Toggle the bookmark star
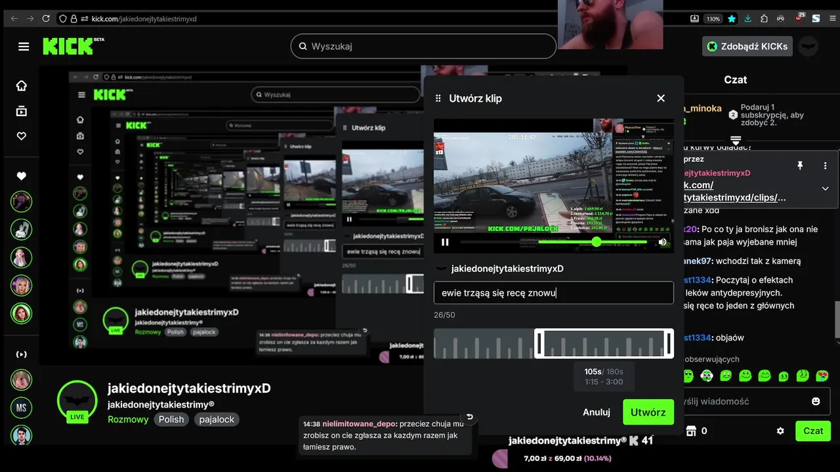The image size is (840, 472). click(732, 19)
